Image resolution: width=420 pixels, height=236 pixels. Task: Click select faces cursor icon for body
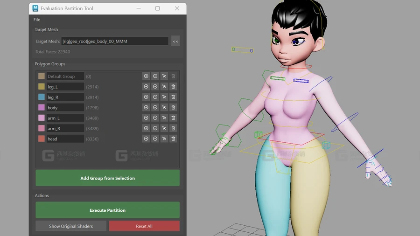click(164, 108)
